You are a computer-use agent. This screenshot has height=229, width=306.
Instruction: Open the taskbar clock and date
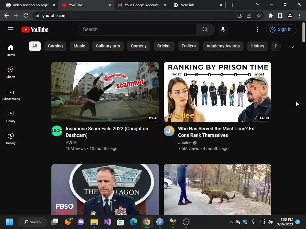point(285,222)
